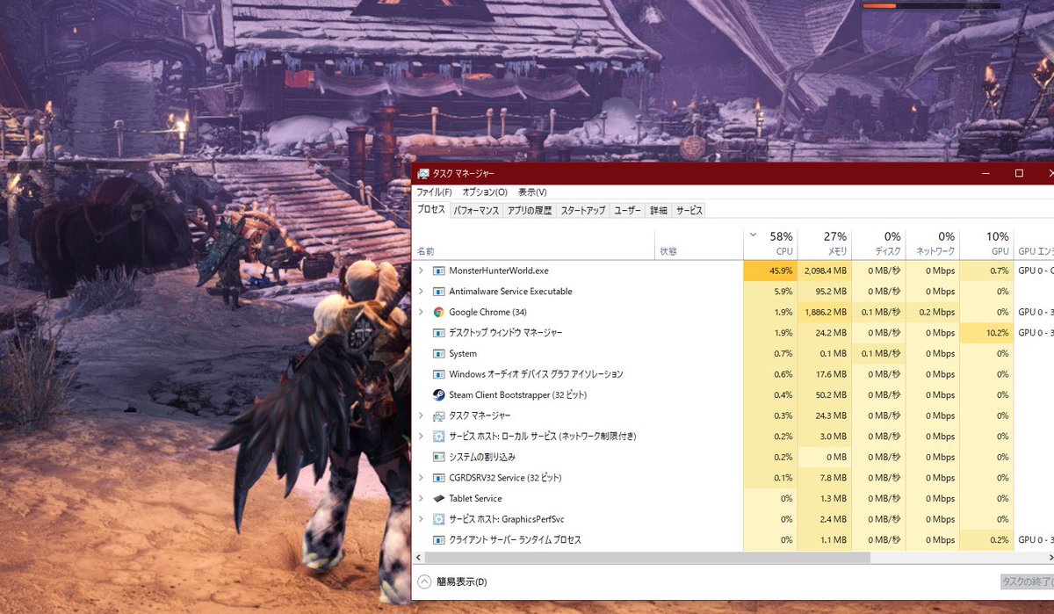Switch to the アプリの履歴 tab
The width and height of the screenshot is (1054, 614).
530,211
